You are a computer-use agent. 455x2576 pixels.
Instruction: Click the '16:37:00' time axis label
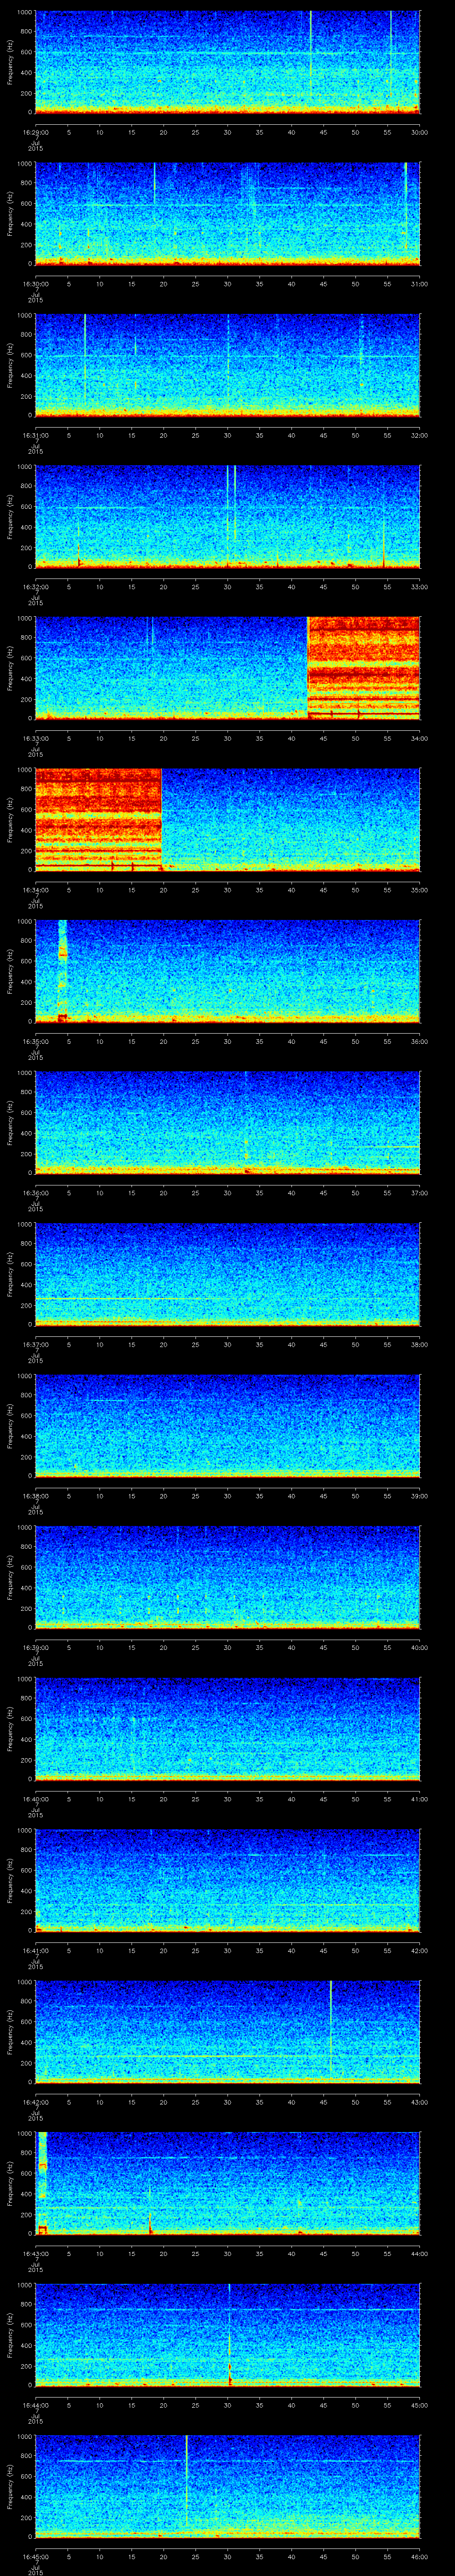pos(35,1344)
